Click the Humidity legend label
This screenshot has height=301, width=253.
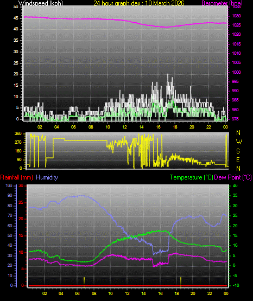47,177
